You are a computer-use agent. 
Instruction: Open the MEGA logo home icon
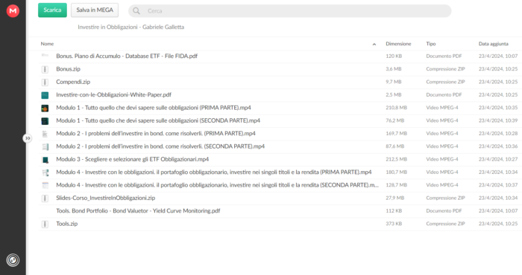click(13, 10)
